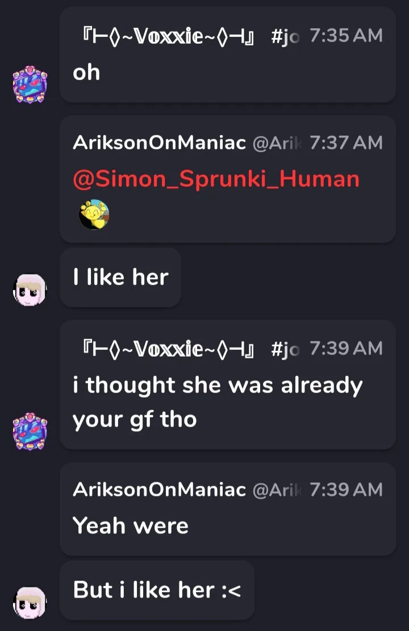409x631 pixels.
Task: Select the "I like her" message bubble
Action: pyautogui.click(x=120, y=277)
